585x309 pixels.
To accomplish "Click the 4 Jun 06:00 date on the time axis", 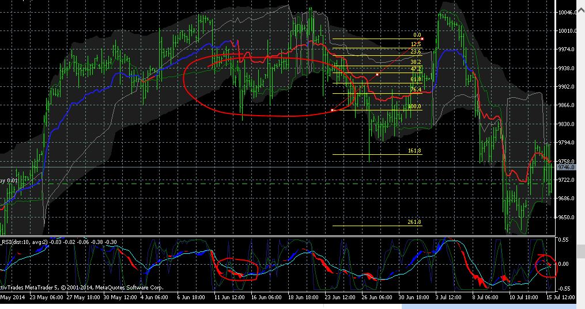I will pos(154,297).
